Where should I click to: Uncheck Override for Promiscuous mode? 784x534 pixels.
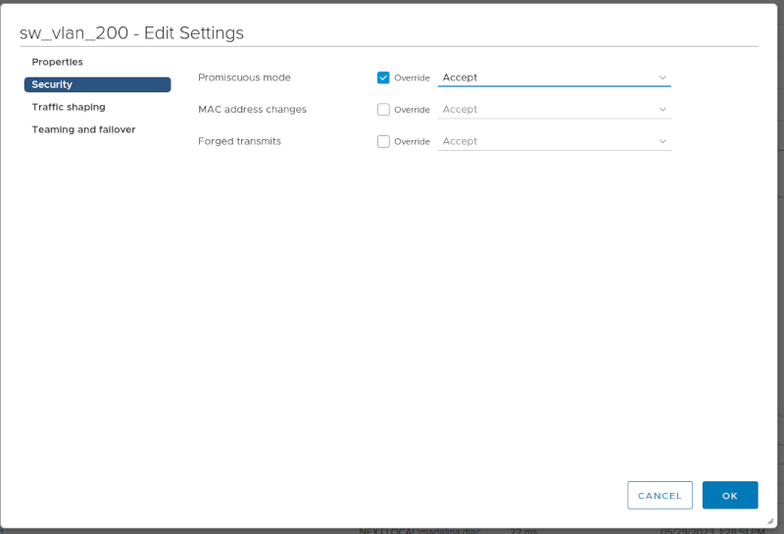[x=383, y=77]
